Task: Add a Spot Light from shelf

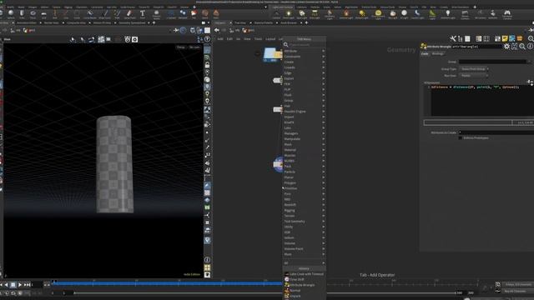Action: (x=302, y=14)
